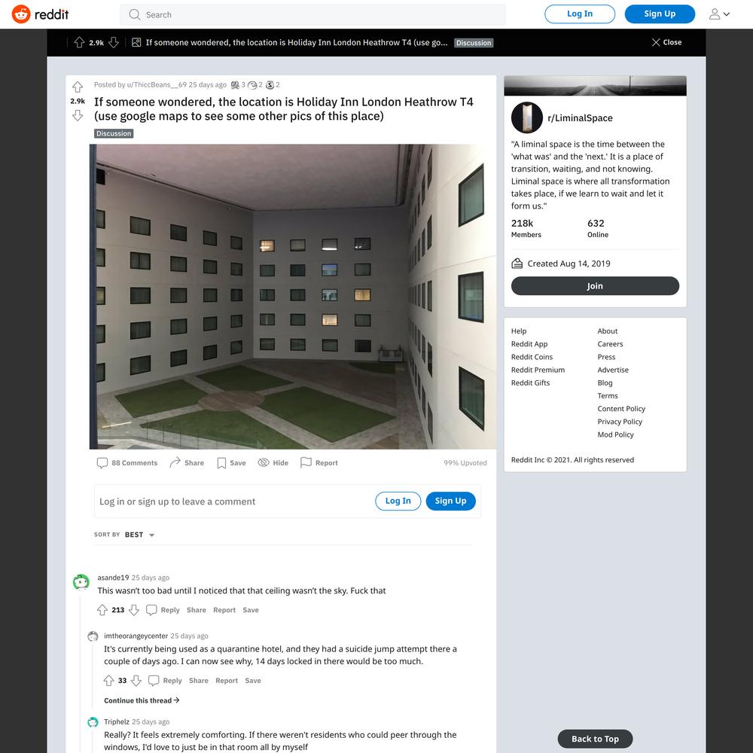Screen dimensions: 753x753
Task: Downvote imtheorangeycenter's comment
Action: pyautogui.click(x=136, y=681)
